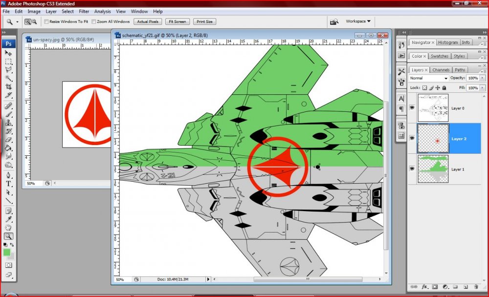
Task: Open the Zoom tool preset picker arrow
Action: click(17, 22)
